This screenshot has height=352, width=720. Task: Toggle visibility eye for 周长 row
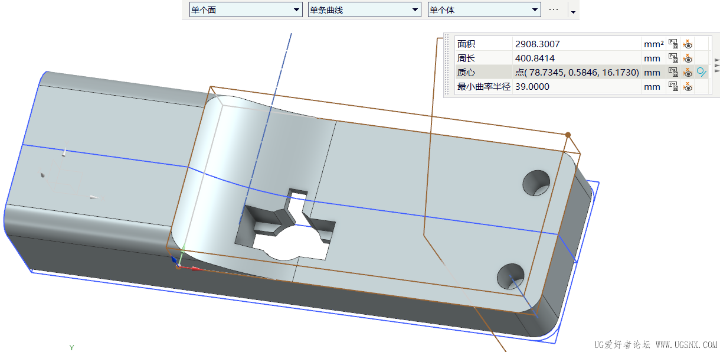pos(688,58)
